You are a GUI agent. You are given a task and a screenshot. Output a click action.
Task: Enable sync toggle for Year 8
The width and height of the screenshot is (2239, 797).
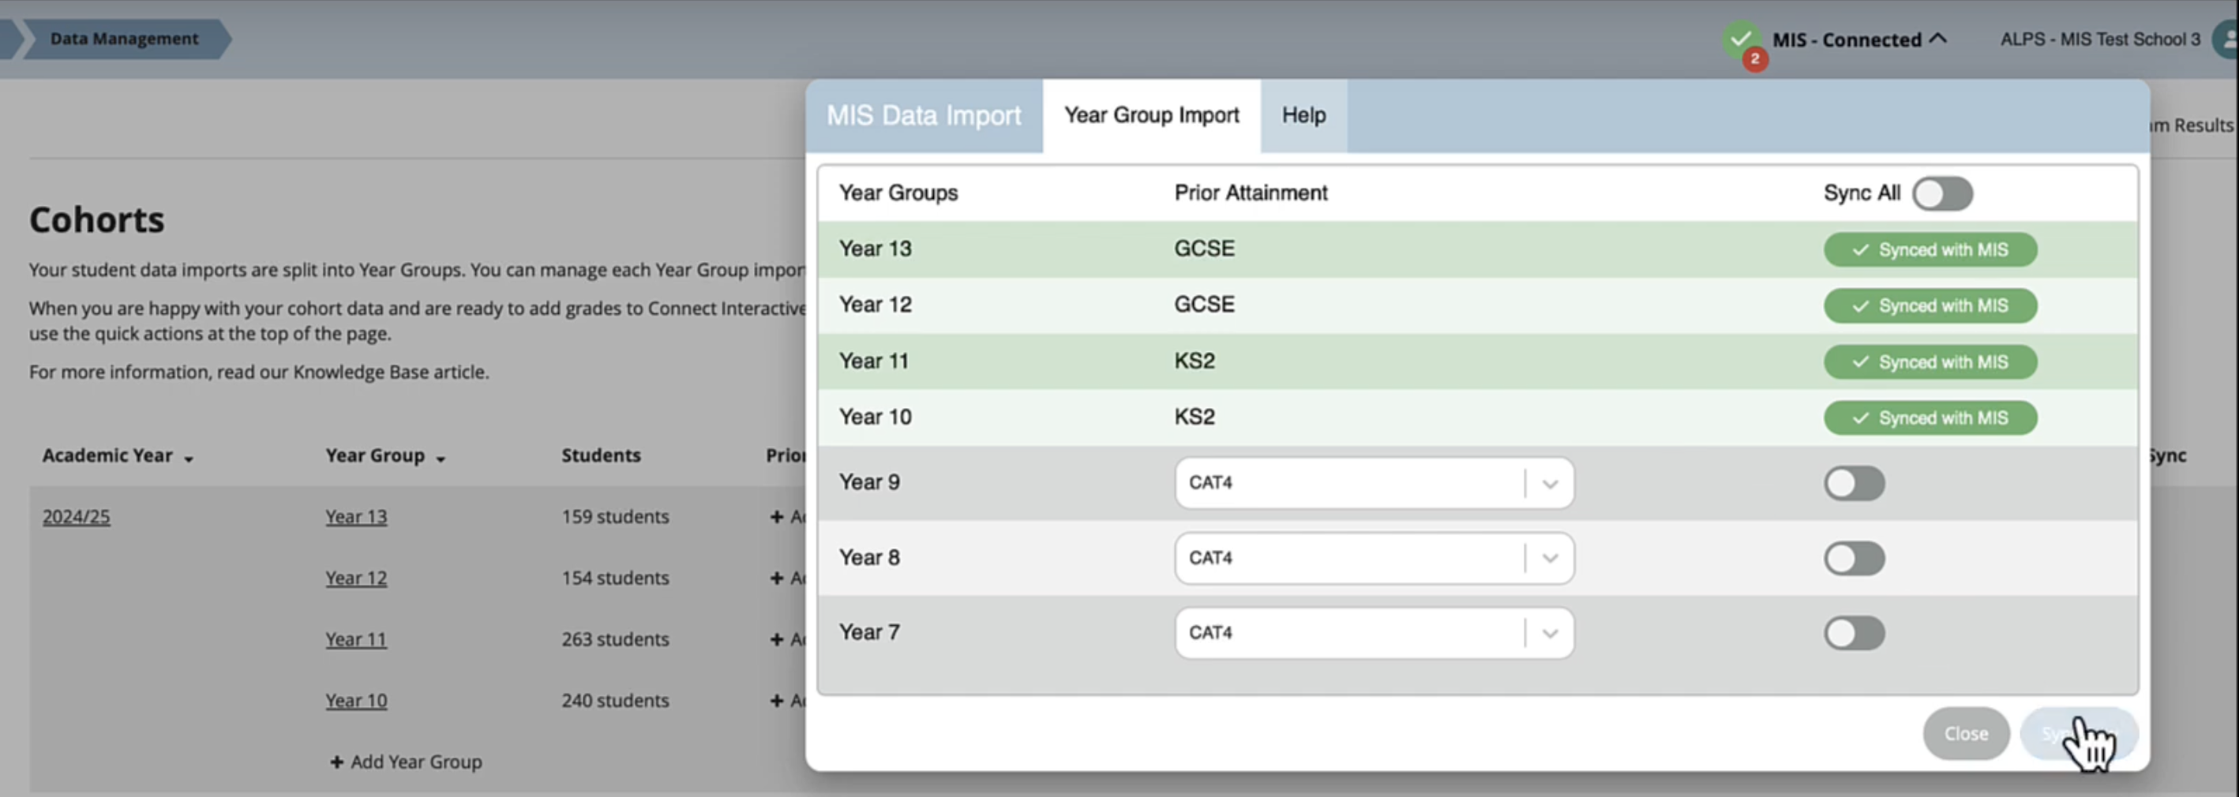point(1854,558)
